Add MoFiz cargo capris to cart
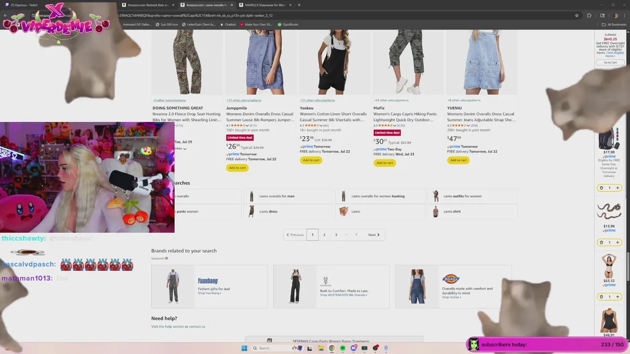Screen dimensions: 630x354 click(x=385, y=163)
